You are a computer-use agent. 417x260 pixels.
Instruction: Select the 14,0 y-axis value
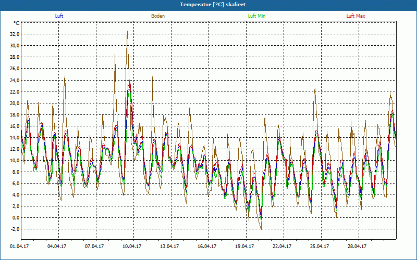coord(15,137)
